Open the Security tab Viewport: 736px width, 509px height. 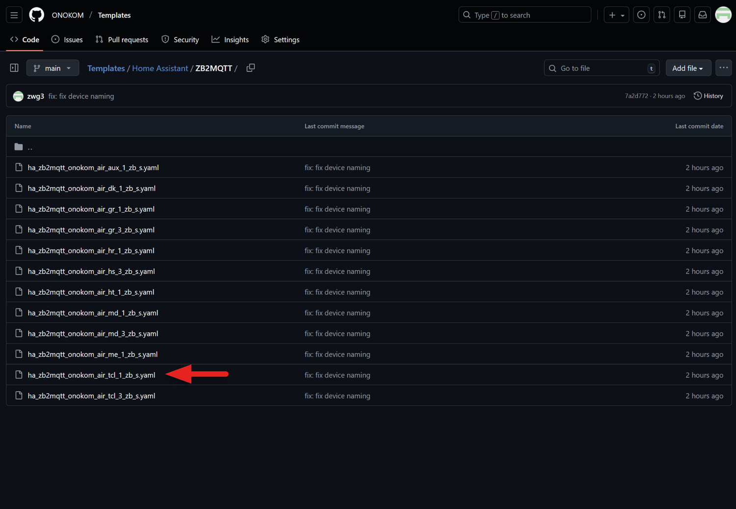[180, 40]
